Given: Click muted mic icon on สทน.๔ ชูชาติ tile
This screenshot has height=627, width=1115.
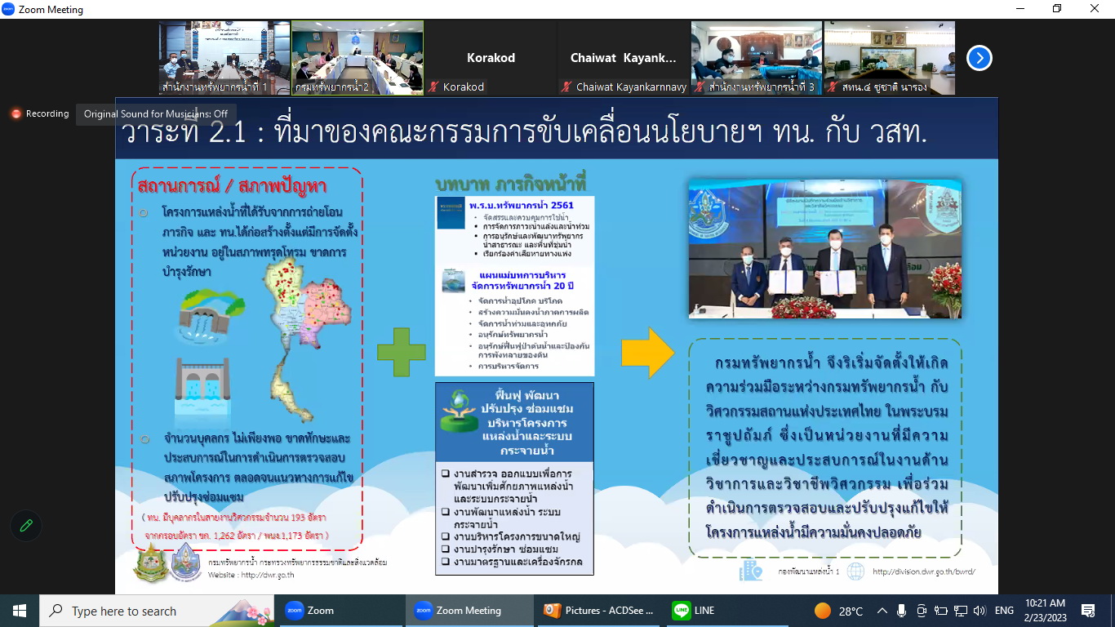Looking at the screenshot, I should (833, 87).
